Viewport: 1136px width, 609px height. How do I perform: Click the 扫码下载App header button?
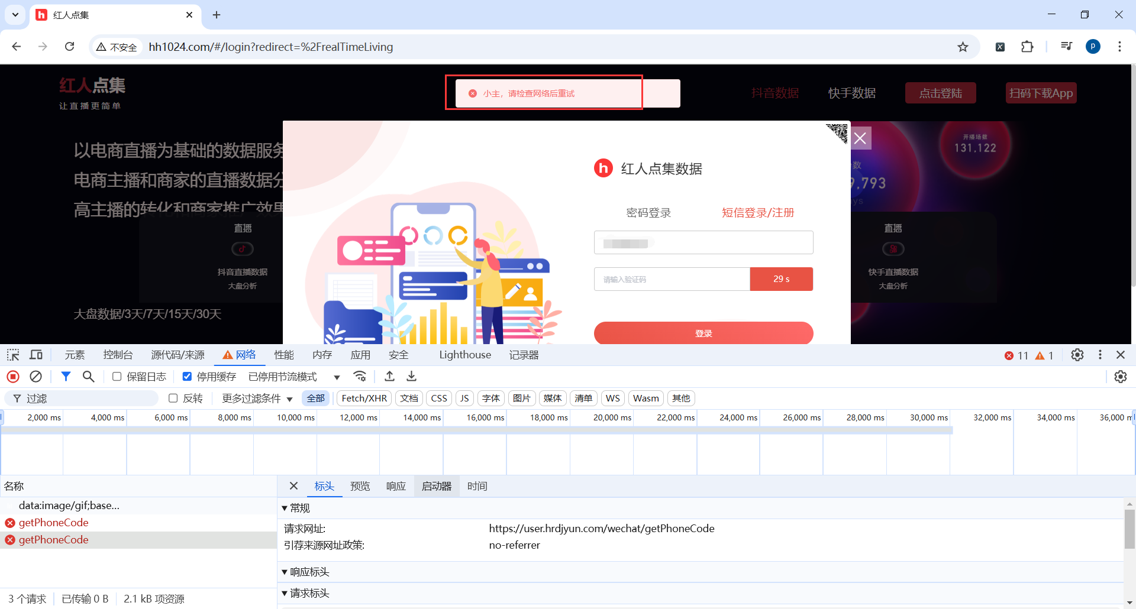1041,93
